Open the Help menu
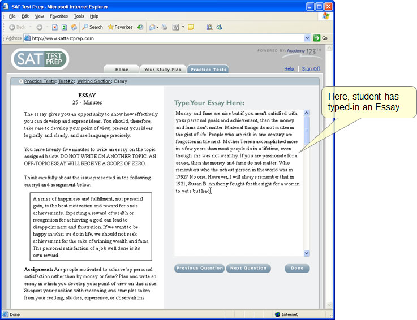The height and width of the screenshot is (320, 417). coord(94,16)
